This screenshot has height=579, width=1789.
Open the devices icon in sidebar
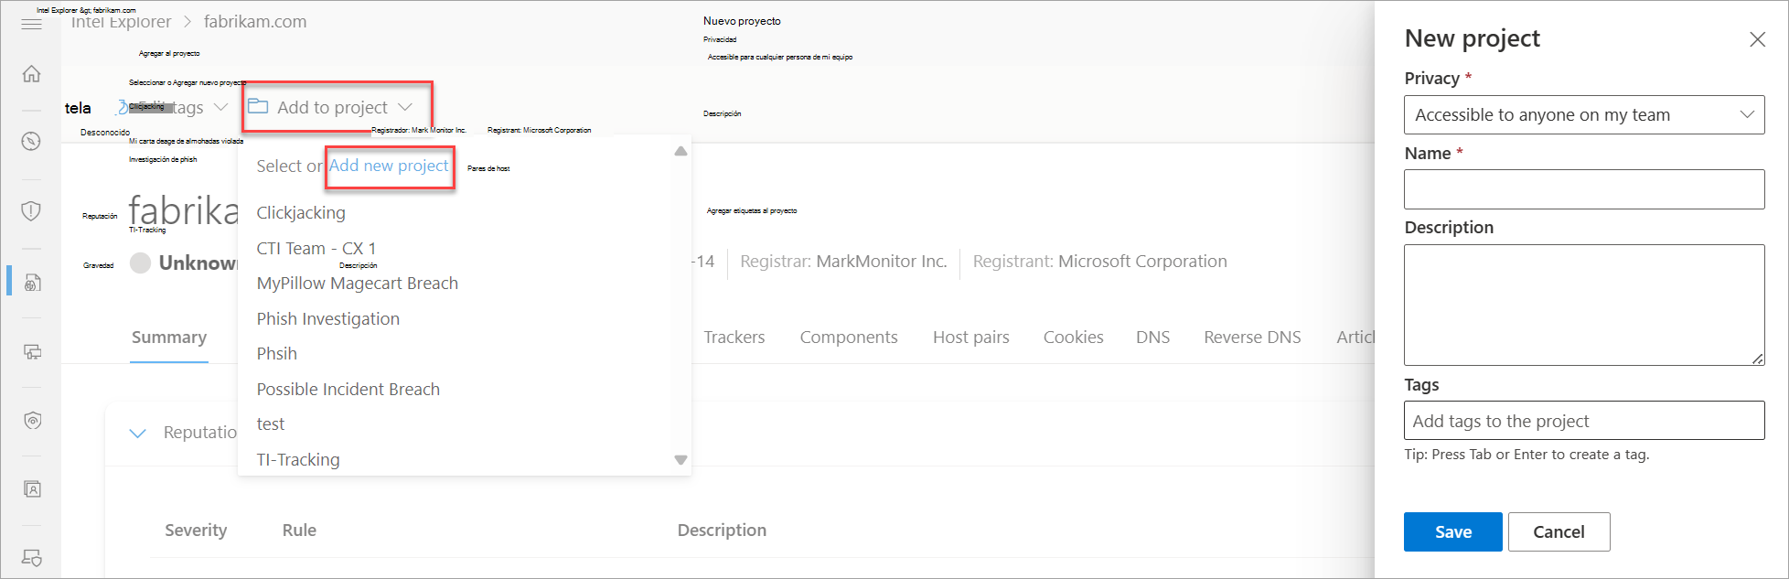click(x=32, y=351)
